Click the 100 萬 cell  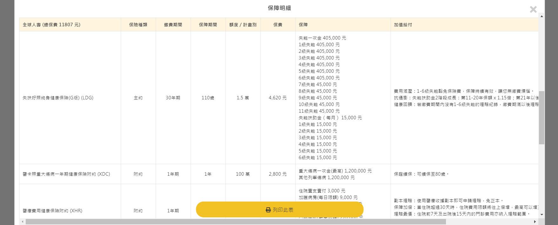tap(243, 174)
